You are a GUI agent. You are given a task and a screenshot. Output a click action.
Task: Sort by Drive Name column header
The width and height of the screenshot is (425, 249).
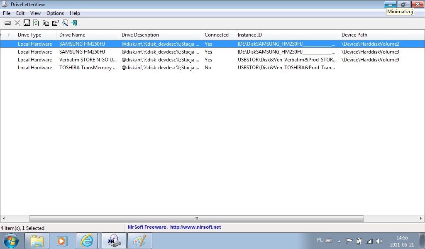(x=88, y=35)
